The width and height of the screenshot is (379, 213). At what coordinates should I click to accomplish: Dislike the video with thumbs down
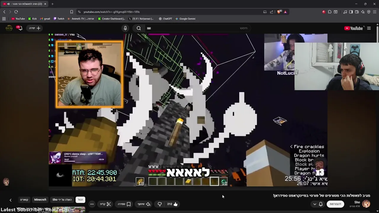click(x=160, y=204)
